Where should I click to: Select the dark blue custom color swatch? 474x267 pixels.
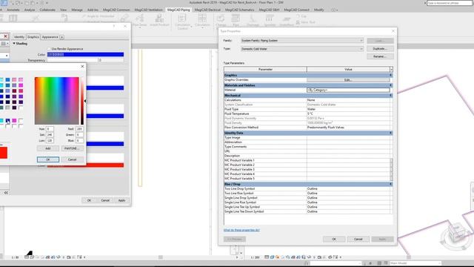(x=8, y=120)
